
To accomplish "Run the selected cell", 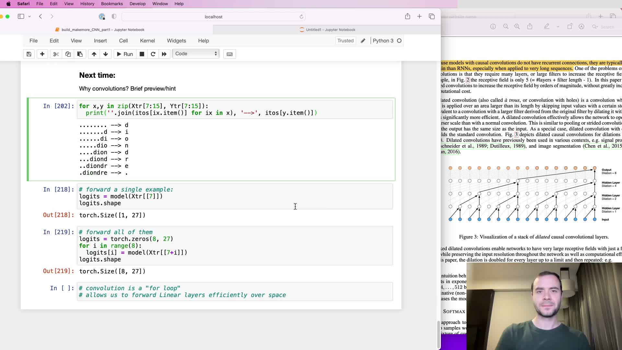I will click(124, 54).
